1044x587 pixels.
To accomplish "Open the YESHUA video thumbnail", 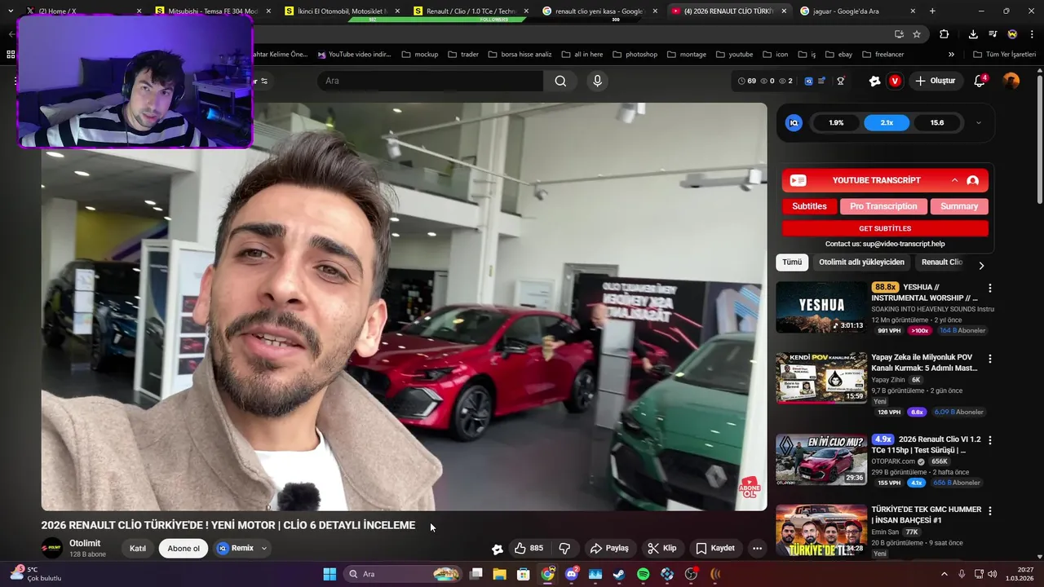I will tap(821, 307).
